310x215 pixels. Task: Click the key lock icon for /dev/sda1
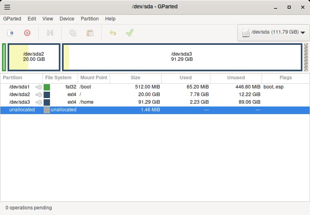39,87
